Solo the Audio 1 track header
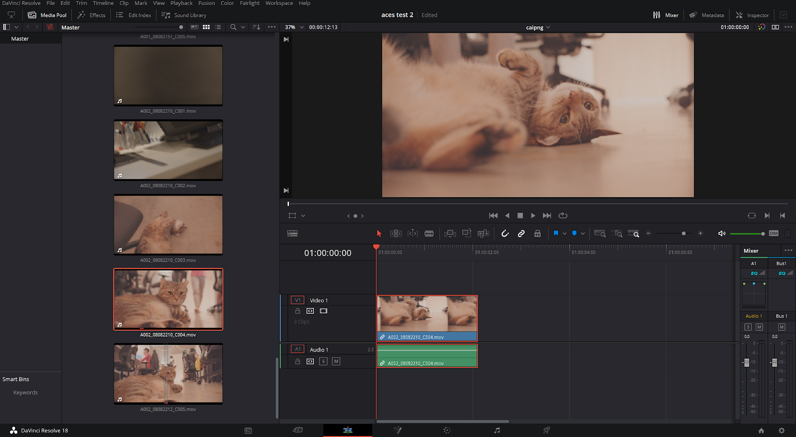796x437 pixels. pyautogui.click(x=323, y=362)
